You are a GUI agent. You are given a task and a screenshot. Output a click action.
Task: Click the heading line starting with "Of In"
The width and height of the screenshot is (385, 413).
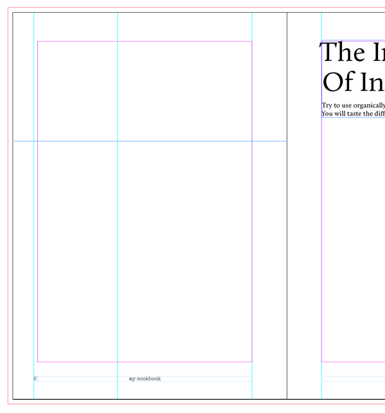[x=354, y=82]
